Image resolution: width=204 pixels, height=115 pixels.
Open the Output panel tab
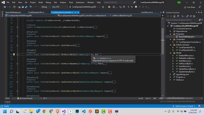[7, 102]
